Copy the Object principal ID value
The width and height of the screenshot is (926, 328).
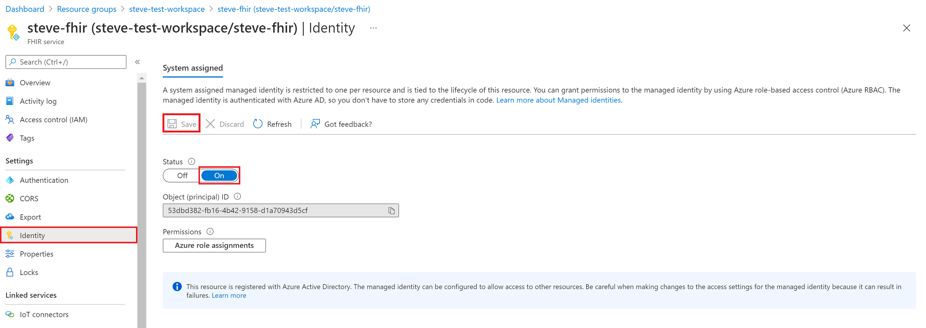pyautogui.click(x=391, y=210)
